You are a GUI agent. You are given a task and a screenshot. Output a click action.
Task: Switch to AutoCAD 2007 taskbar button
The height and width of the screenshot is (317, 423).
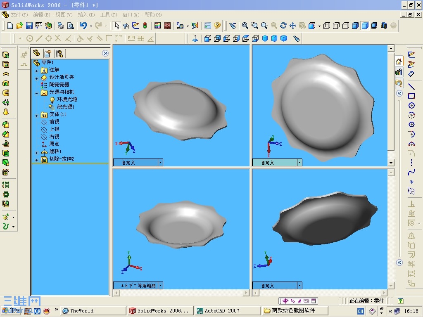pos(228,311)
